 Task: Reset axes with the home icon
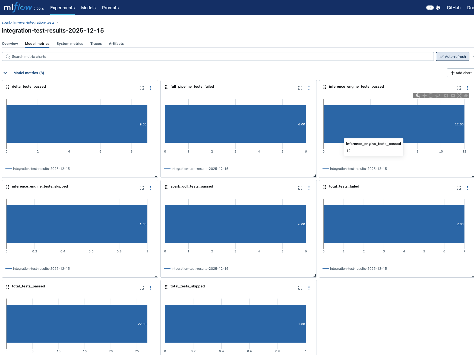pyautogui.click(x=466, y=96)
